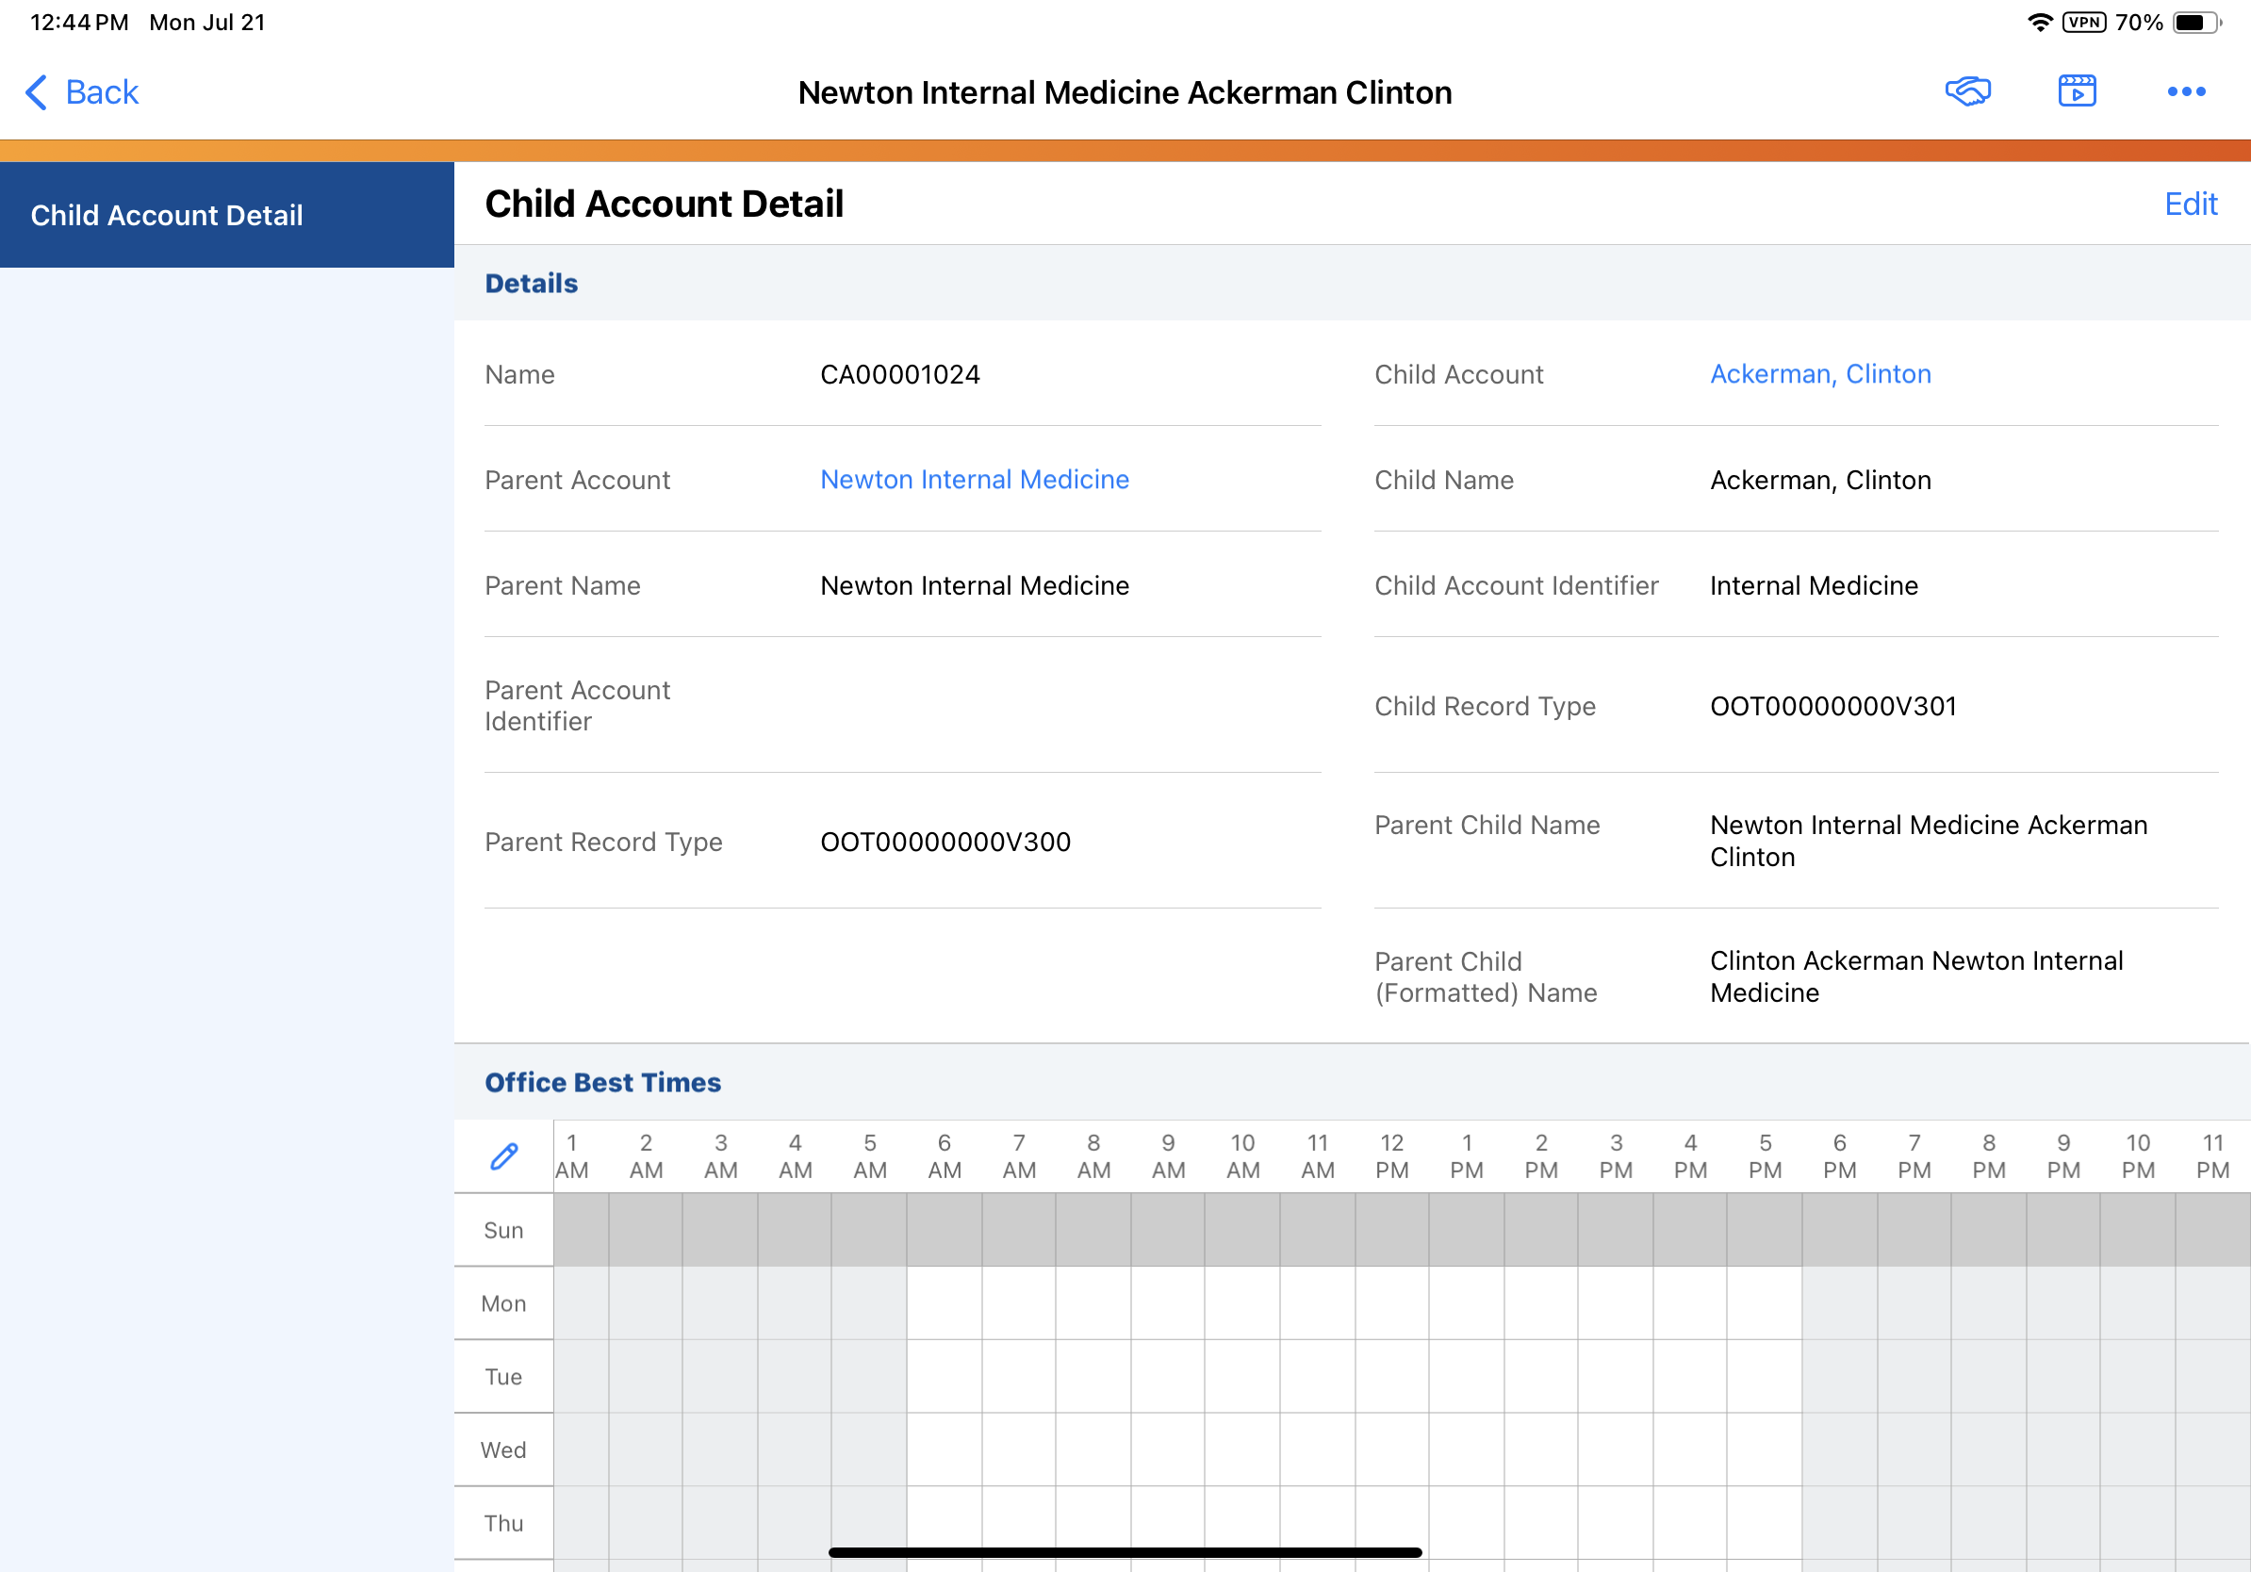
Task: Tap the Wi-Fi status icon
Action: pyautogui.click(x=2039, y=23)
